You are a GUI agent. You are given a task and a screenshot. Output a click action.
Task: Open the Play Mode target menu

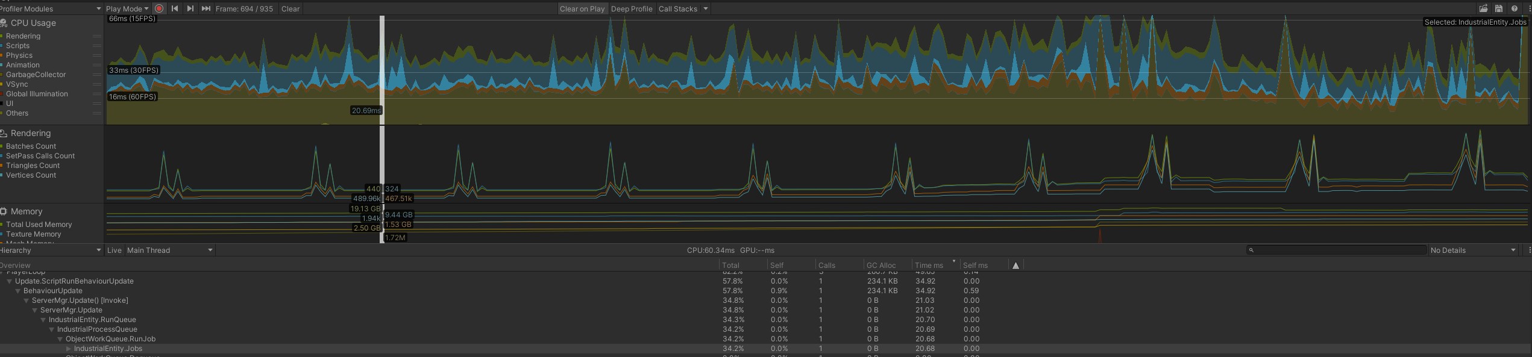click(x=127, y=8)
